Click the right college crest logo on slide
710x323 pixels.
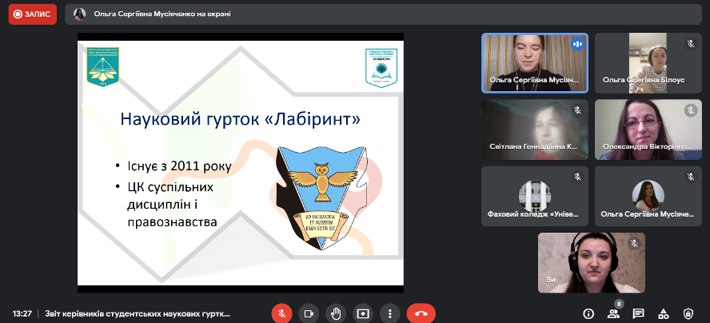[x=381, y=67]
